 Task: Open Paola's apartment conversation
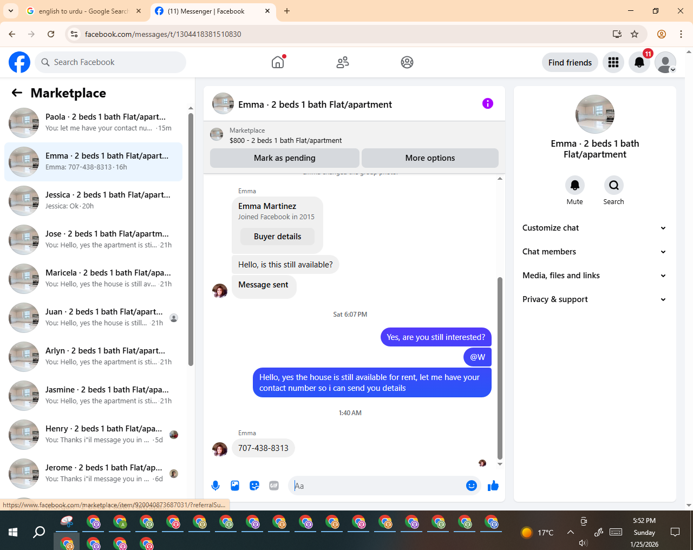pyautogui.click(x=93, y=123)
